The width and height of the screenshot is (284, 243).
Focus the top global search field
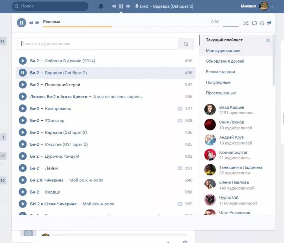point(50,6)
